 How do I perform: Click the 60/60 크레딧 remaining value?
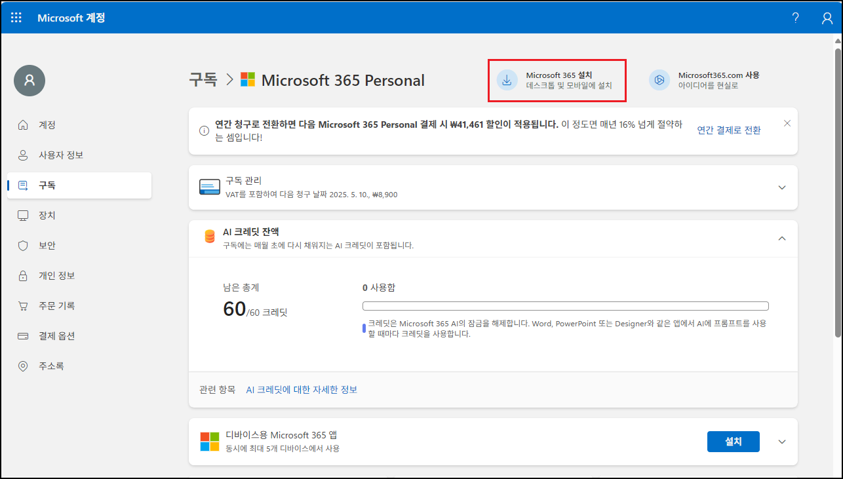[x=255, y=309]
